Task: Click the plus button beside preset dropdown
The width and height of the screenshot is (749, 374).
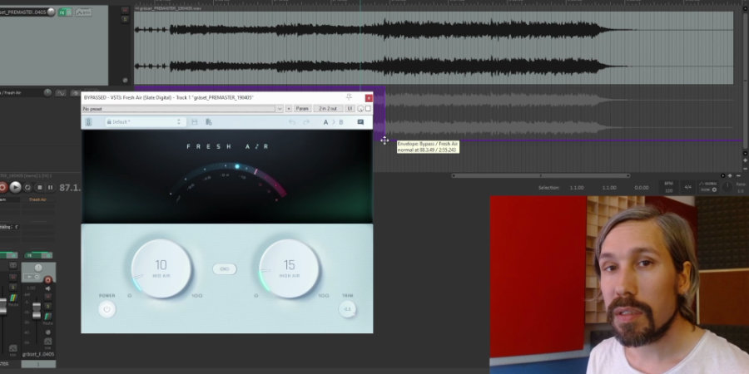Action: click(289, 109)
